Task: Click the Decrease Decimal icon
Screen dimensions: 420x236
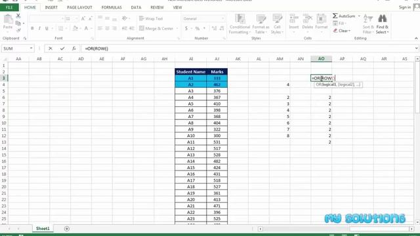Action: pyautogui.click(x=222, y=28)
